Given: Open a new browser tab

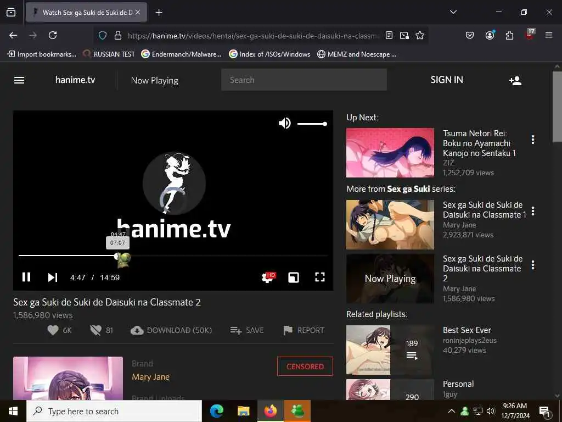Looking at the screenshot, I should [159, 13].
